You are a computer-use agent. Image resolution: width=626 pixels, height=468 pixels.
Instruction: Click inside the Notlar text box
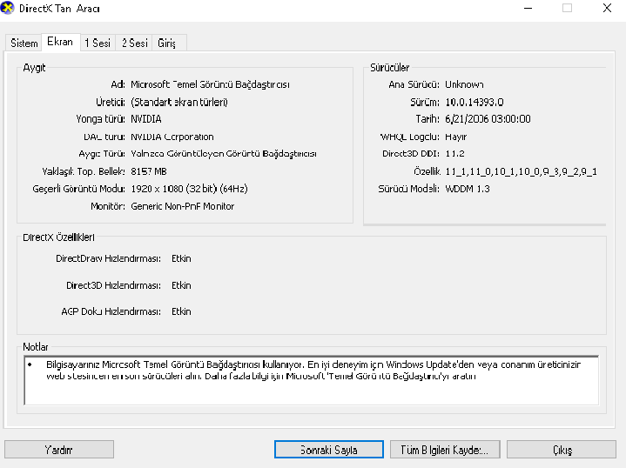tap(312, 380)
